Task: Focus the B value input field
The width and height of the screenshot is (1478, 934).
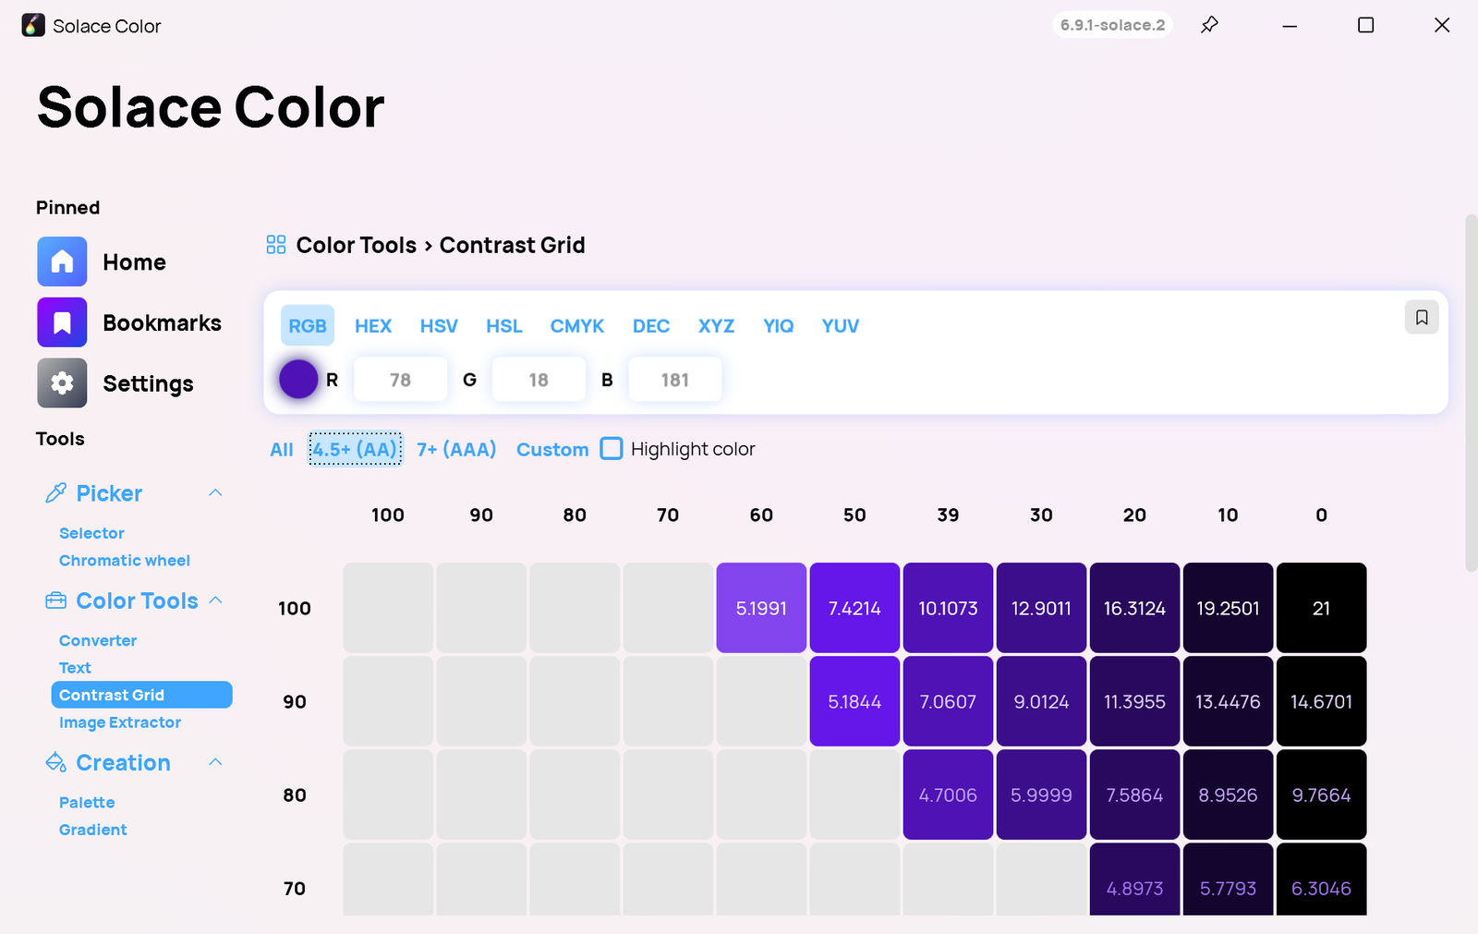Action: (x=675, y=380)
